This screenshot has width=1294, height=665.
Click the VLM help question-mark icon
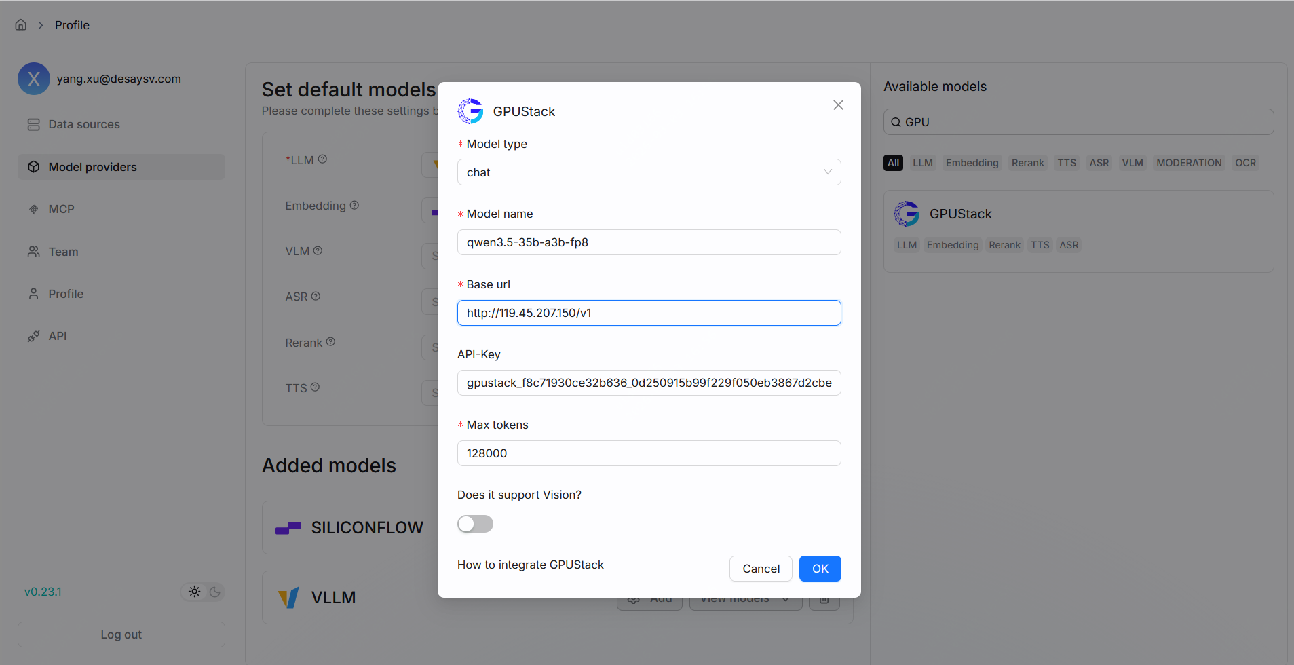click(318, 250)
